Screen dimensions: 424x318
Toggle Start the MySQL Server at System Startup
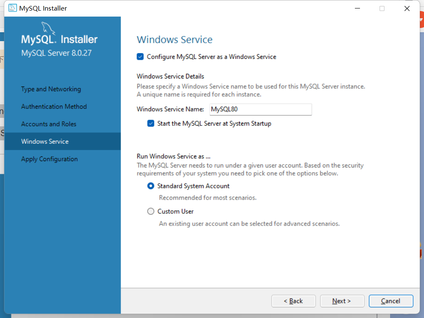click(151, 123)
